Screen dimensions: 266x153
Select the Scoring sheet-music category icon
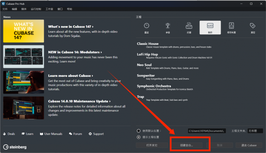click(189, 25)
